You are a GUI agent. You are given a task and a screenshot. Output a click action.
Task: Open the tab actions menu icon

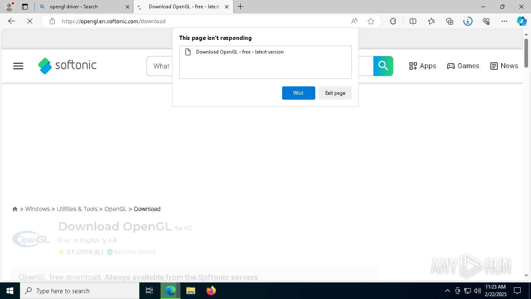pyautogui.click(x=25, y=7)
